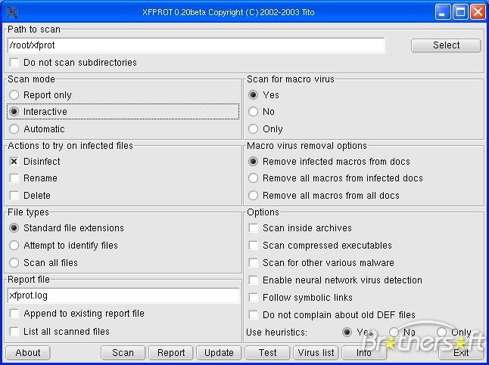Enable neural network virus detection

[x=254, y=280]
